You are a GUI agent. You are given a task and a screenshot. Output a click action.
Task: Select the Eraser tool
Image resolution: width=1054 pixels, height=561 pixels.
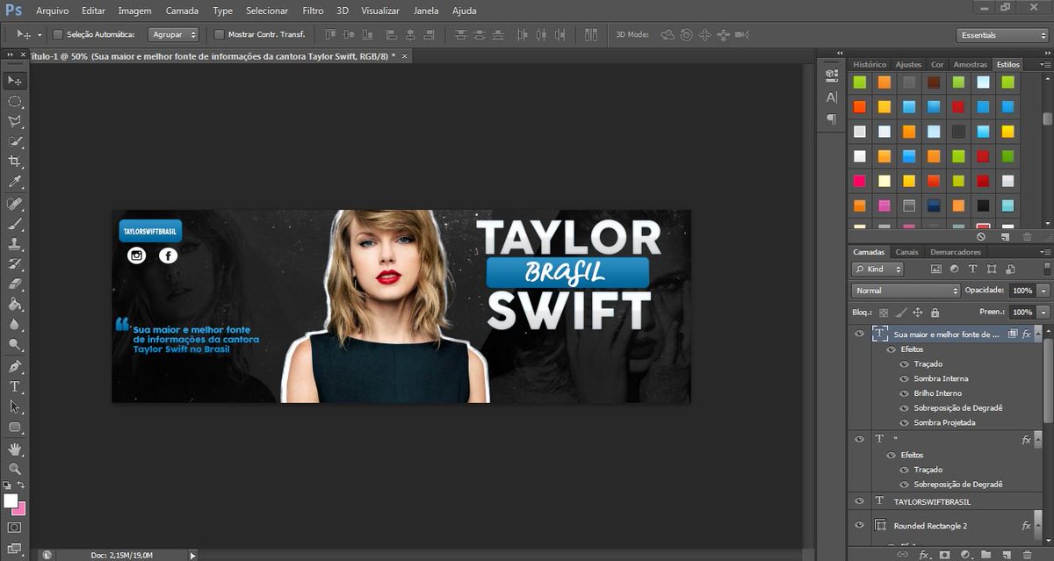(15, 284)
